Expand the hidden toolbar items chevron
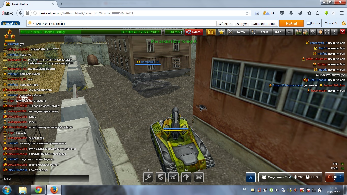347x195 pixels. coord(333,13)
